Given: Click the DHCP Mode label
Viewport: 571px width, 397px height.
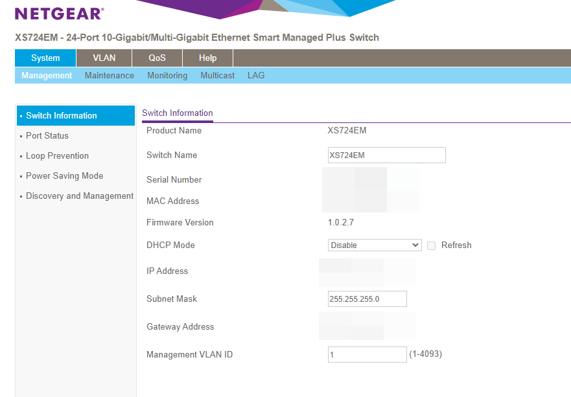Looking at the screenshot, I should tap(170, 245).
